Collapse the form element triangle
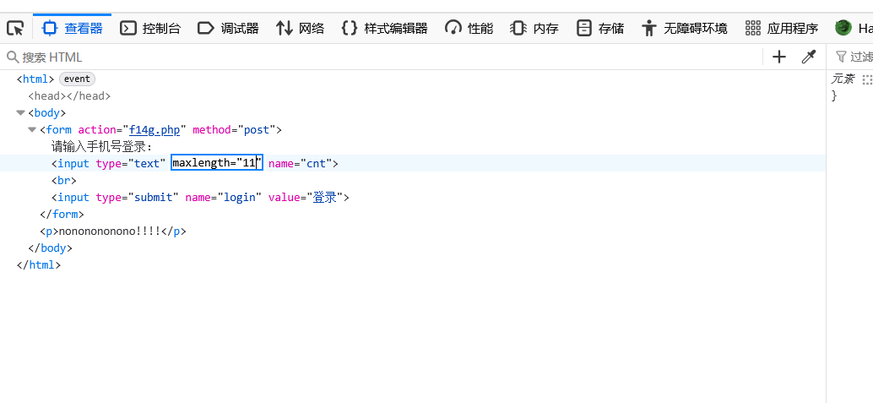873x403 pixels. [x=32, y=129]
